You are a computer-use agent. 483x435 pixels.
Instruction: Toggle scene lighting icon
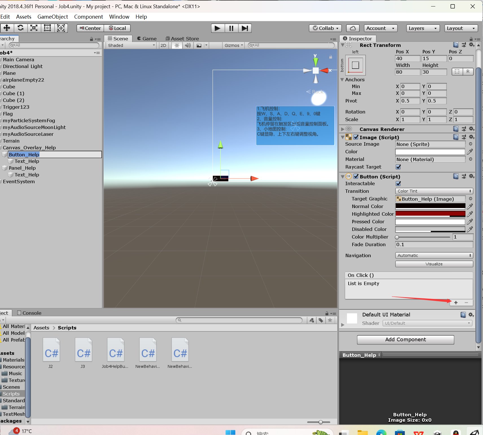177,45
